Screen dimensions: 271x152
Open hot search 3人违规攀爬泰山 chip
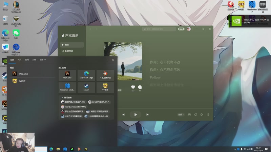pos(97,116)
